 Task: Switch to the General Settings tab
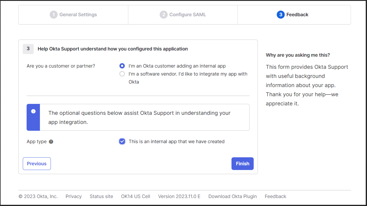tap(73, 14)
